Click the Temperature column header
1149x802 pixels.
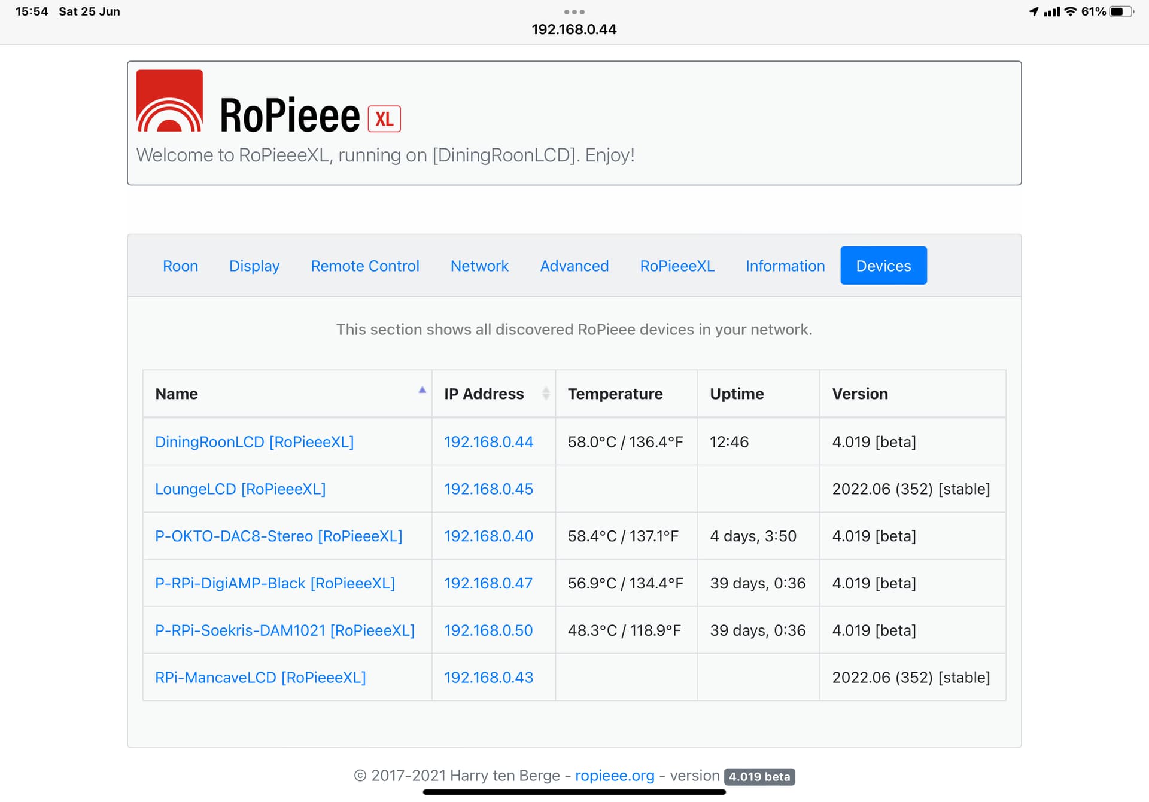pyautogui.click(x=627, y=394)
